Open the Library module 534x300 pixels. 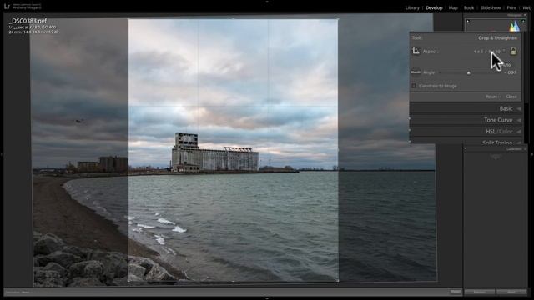[x=412, y=7]
